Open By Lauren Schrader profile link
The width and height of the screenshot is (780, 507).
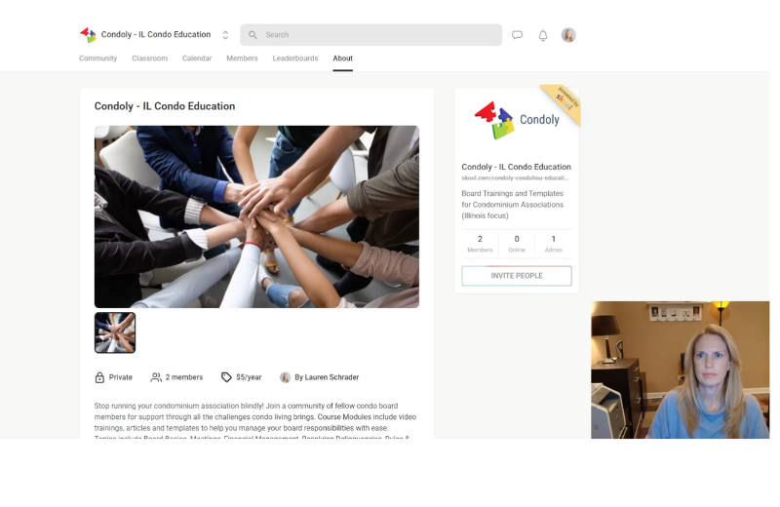327,377
